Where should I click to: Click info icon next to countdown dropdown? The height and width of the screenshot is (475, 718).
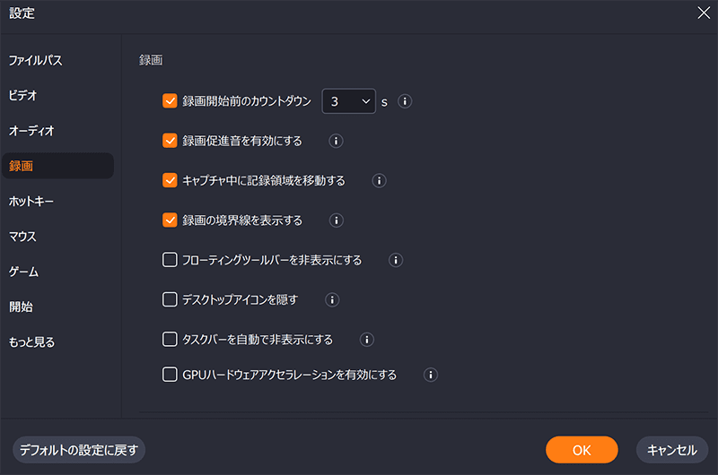(405, 101)
